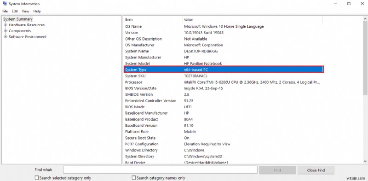
Task: Click the Item column header
Action: [153, 20]
